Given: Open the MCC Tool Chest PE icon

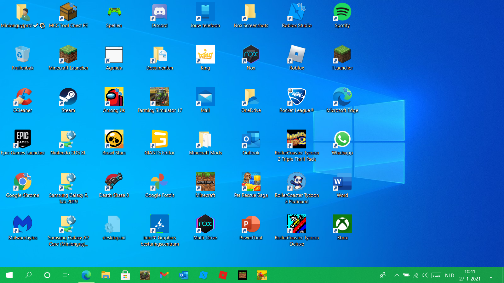Looking at the screenshot, I should coord(68,16).
